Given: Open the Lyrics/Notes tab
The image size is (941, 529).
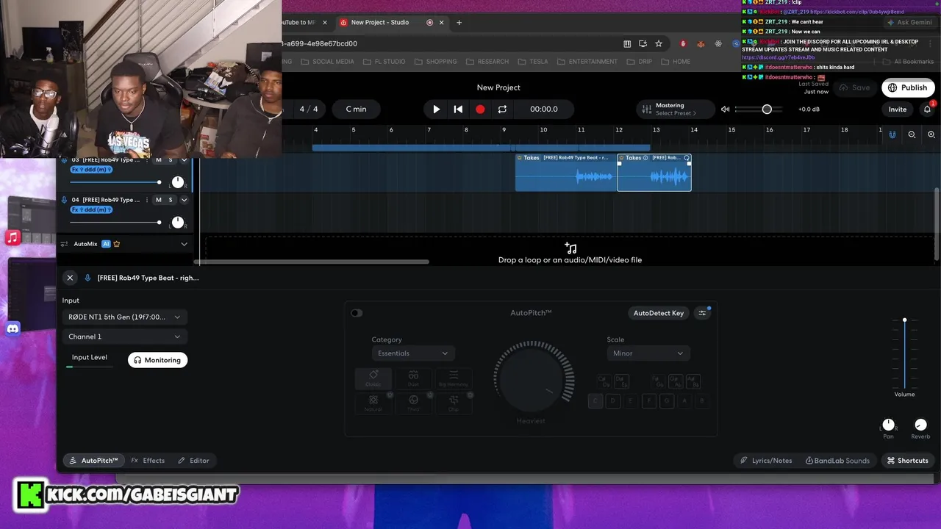Looking at the screenshot, I should [766, 461].
